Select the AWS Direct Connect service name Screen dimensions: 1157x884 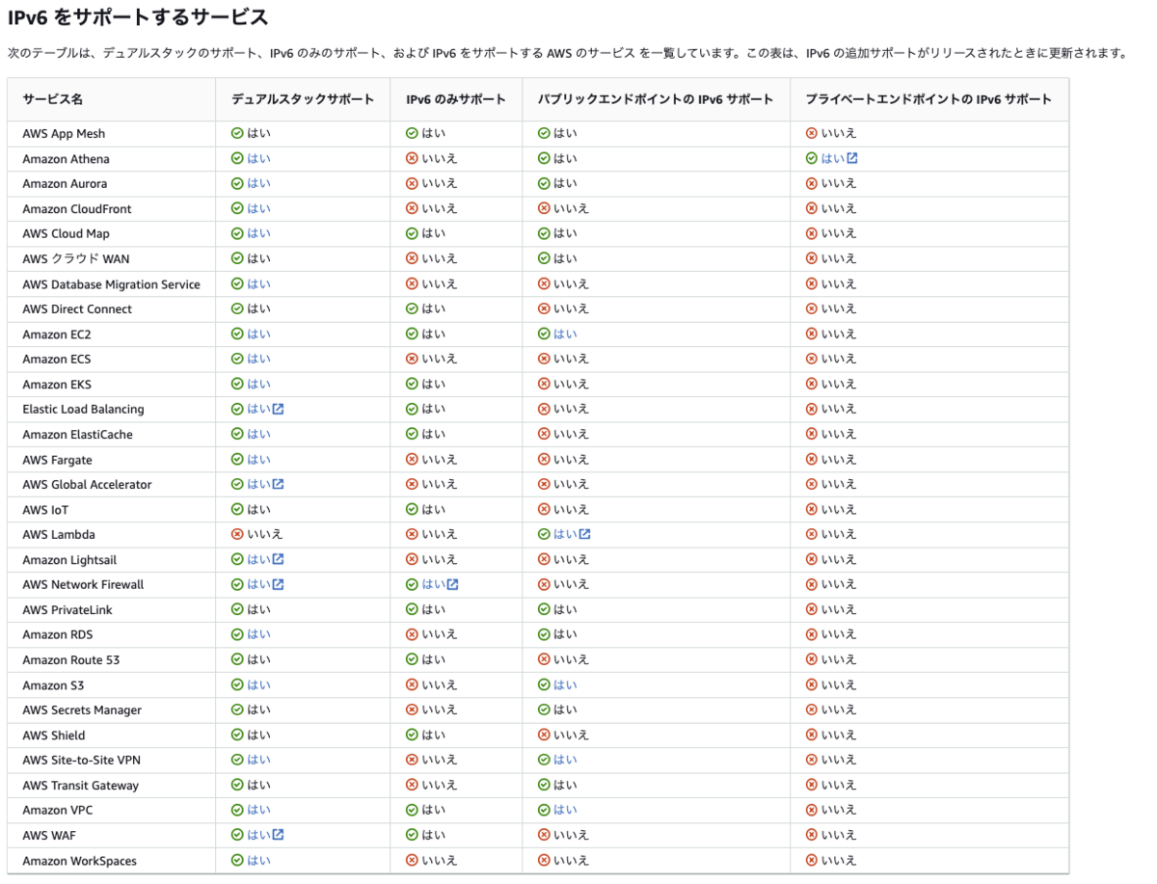pos(77,309)
